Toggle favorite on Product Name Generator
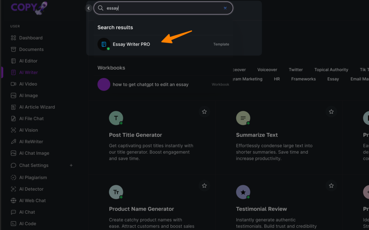 [204, 186]
